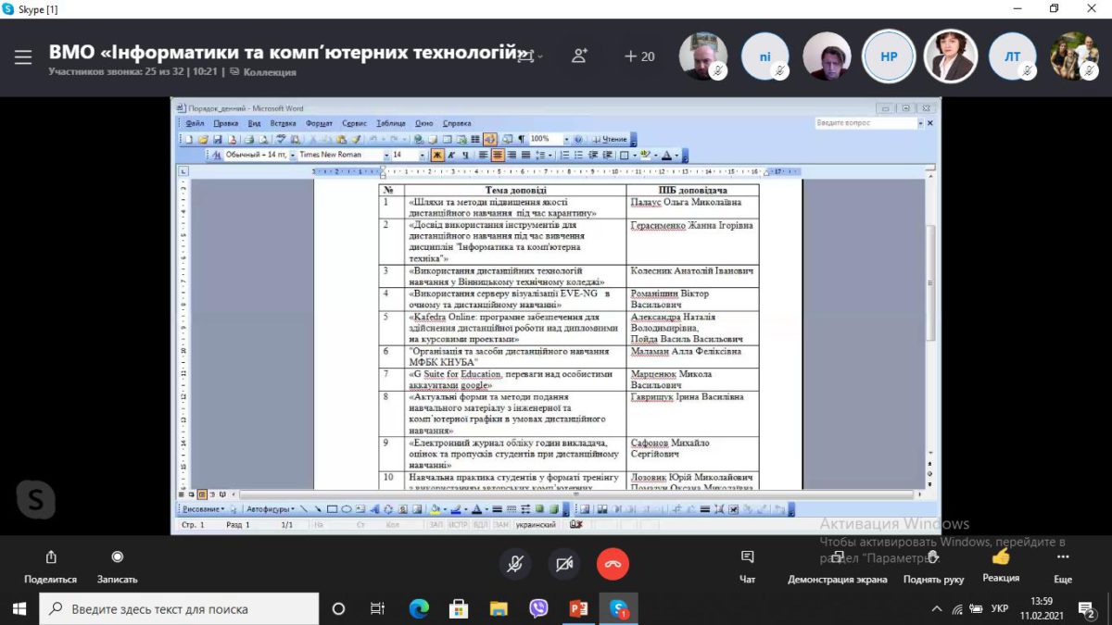
Task: Open the Коллекция gallery link
Action: tap(264, 72)
